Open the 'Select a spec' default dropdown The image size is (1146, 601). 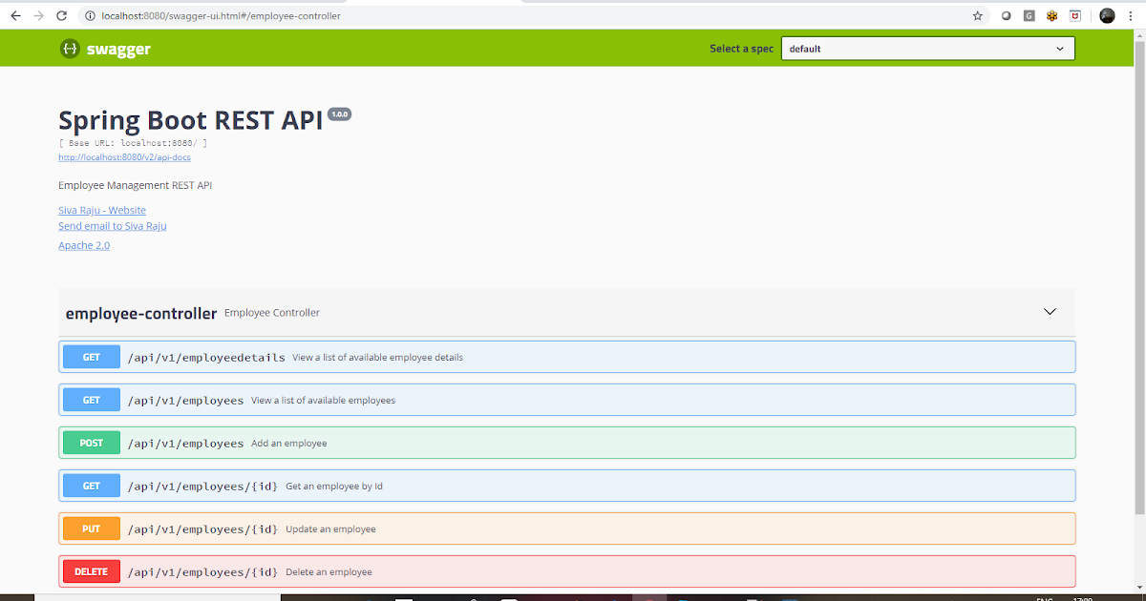(x=927, y=48)
